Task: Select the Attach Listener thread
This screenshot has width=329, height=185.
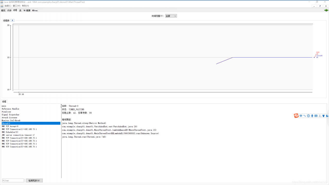Action: pyautogui.click(x=31, y=118)
